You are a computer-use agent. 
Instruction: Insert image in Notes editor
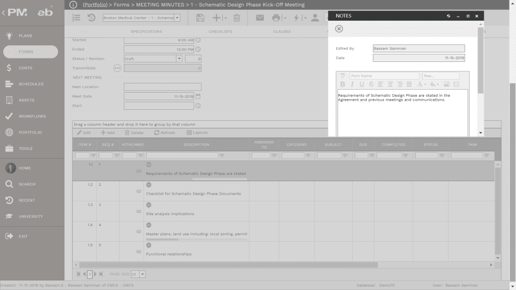pos(446,84)
